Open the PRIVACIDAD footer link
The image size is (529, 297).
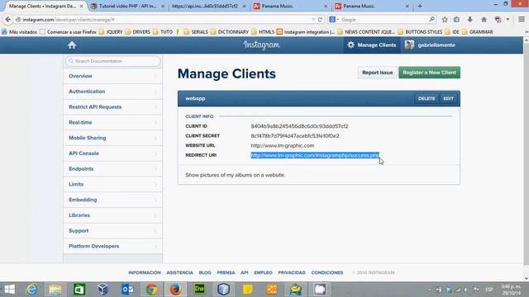point(292,273)
